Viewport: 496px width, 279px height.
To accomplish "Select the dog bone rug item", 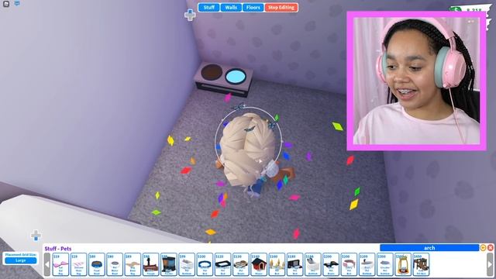I will click(x=133, y=264).
